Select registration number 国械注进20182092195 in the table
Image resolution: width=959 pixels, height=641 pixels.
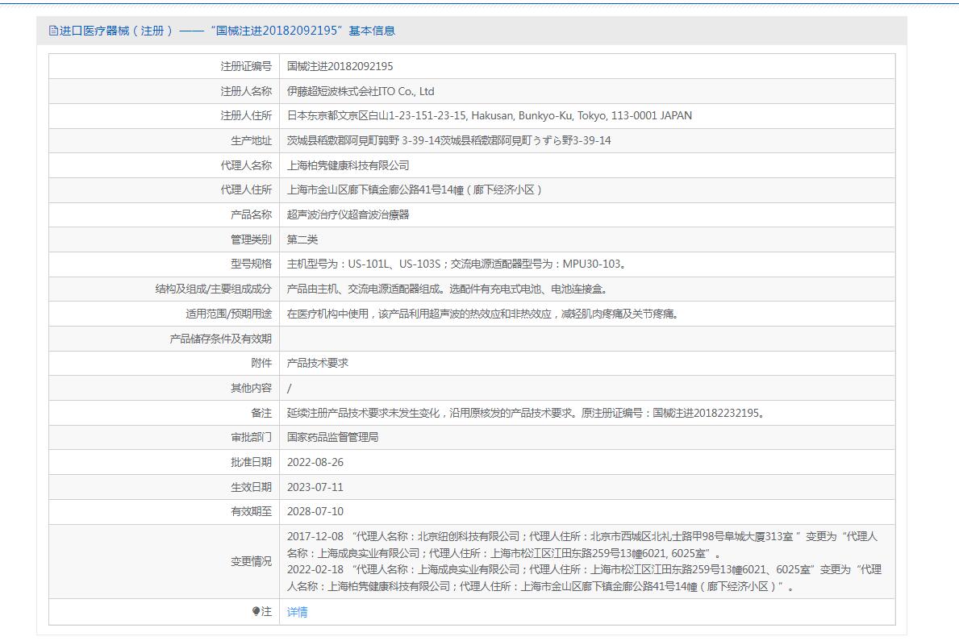pyautogui.click(x=340, y=67)
